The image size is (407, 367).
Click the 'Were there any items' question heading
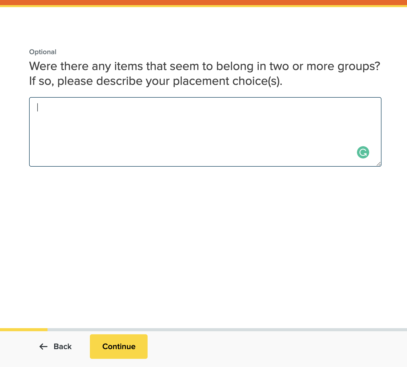click(128, 66)
